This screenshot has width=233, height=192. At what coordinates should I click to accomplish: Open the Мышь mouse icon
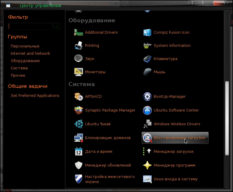(147, 72)
